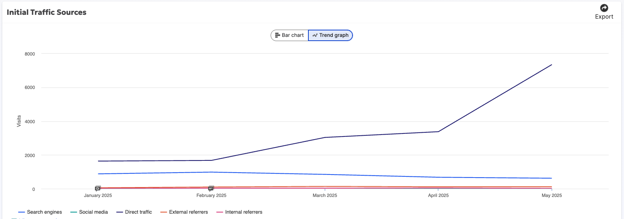Click the Search engines point at May 2025

552,178
